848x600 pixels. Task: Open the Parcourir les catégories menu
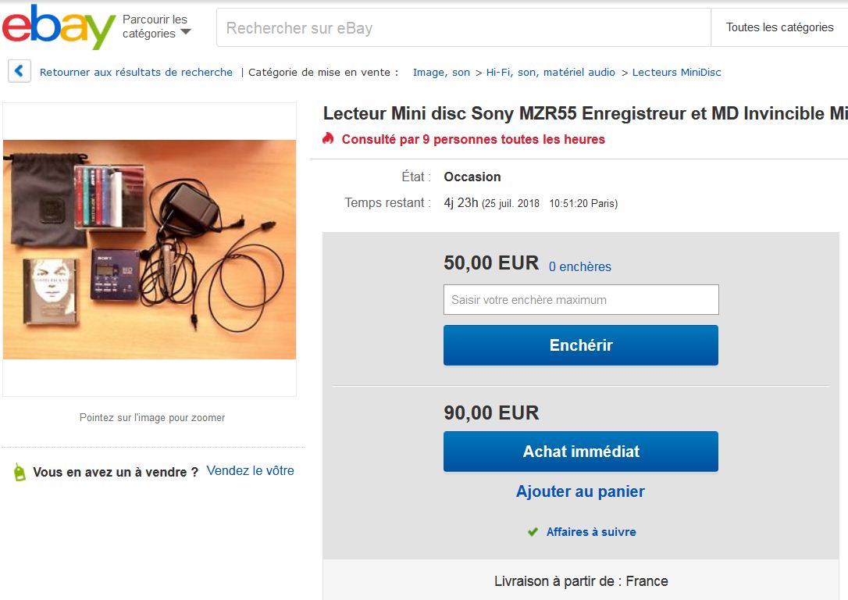[155, 27]
